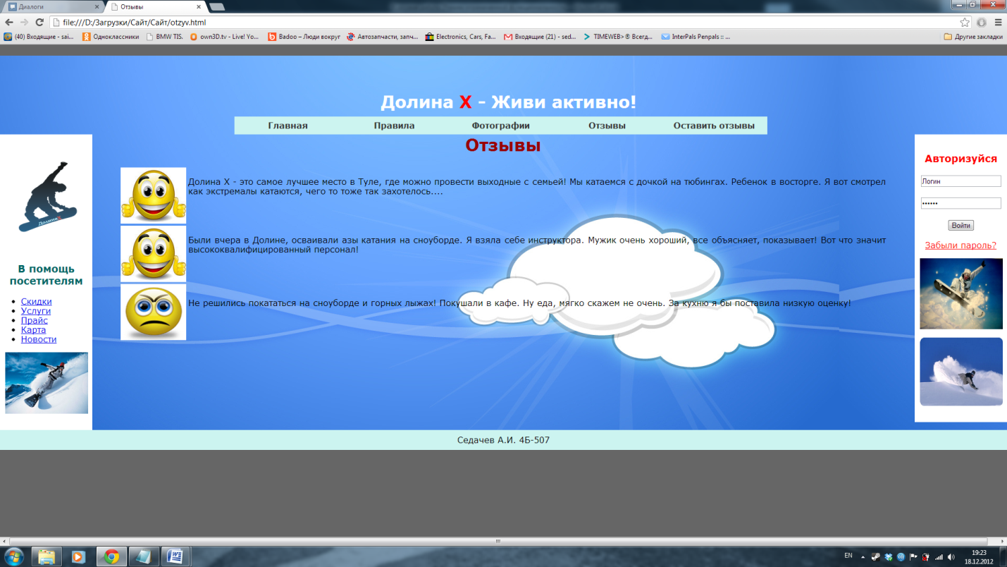Close the Отзывы tab

click(x=198, y=6)
